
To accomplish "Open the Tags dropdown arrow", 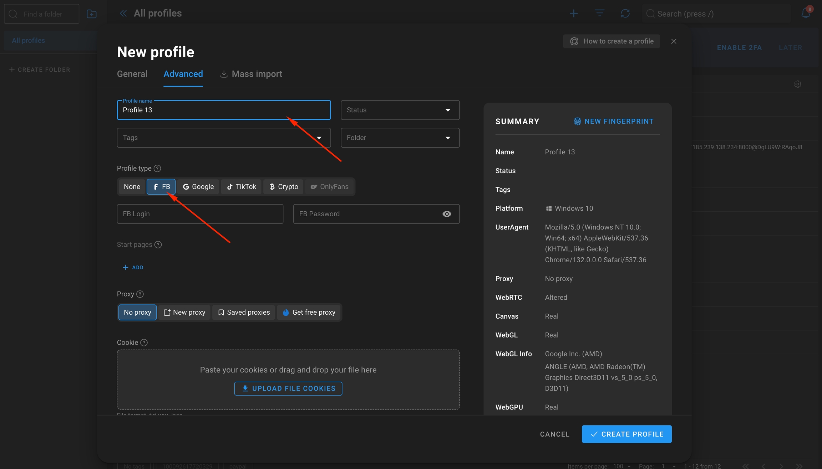I will [x=319, y=138].
